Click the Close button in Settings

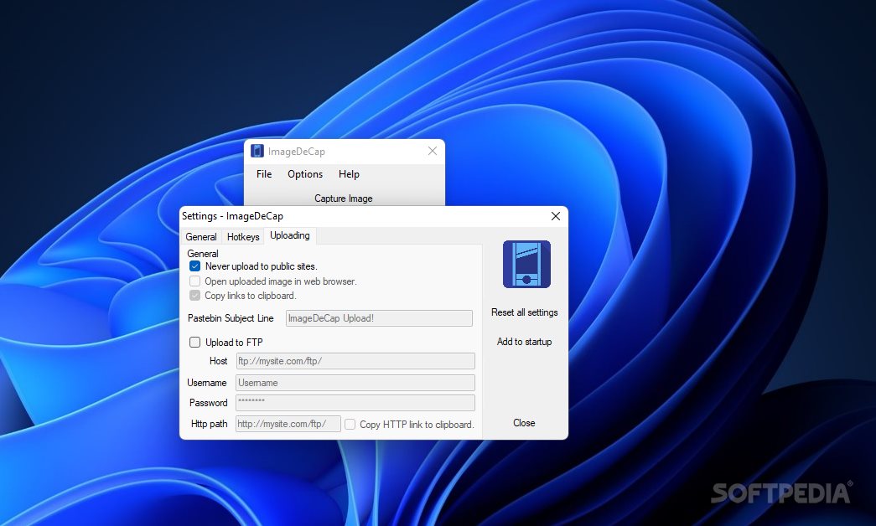point(524,423)
